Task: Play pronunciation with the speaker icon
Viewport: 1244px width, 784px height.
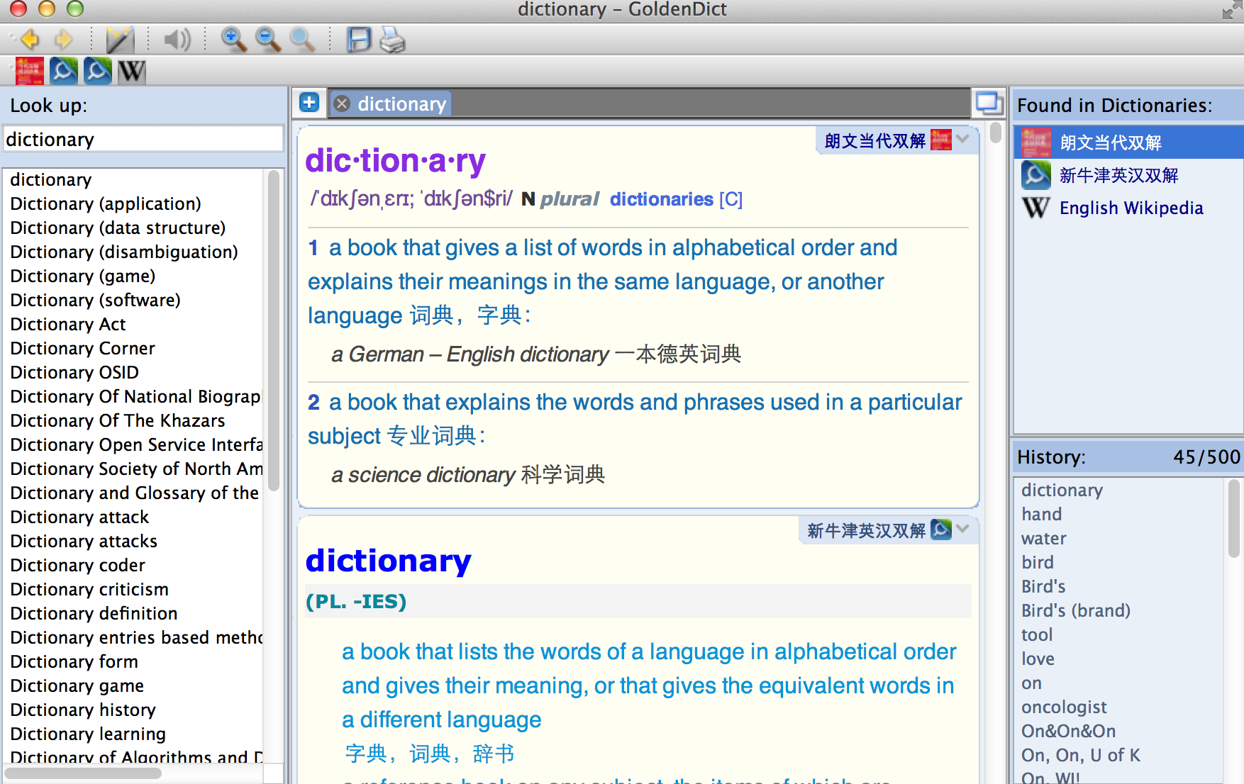Action: point(177,40)
